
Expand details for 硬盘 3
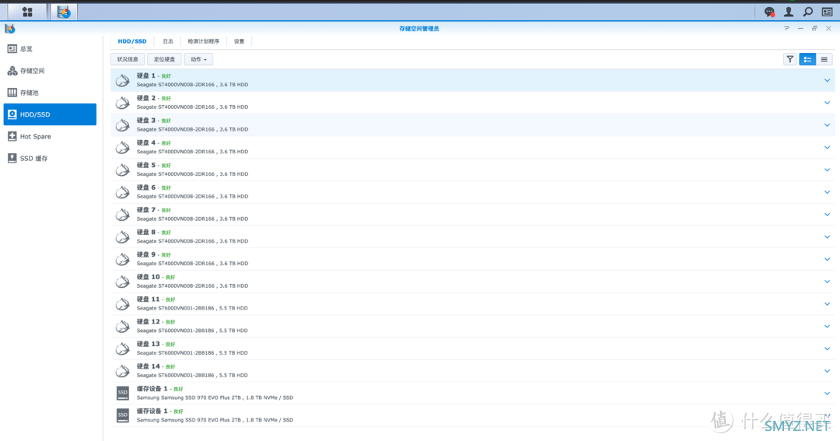click(x=827, y=125)
